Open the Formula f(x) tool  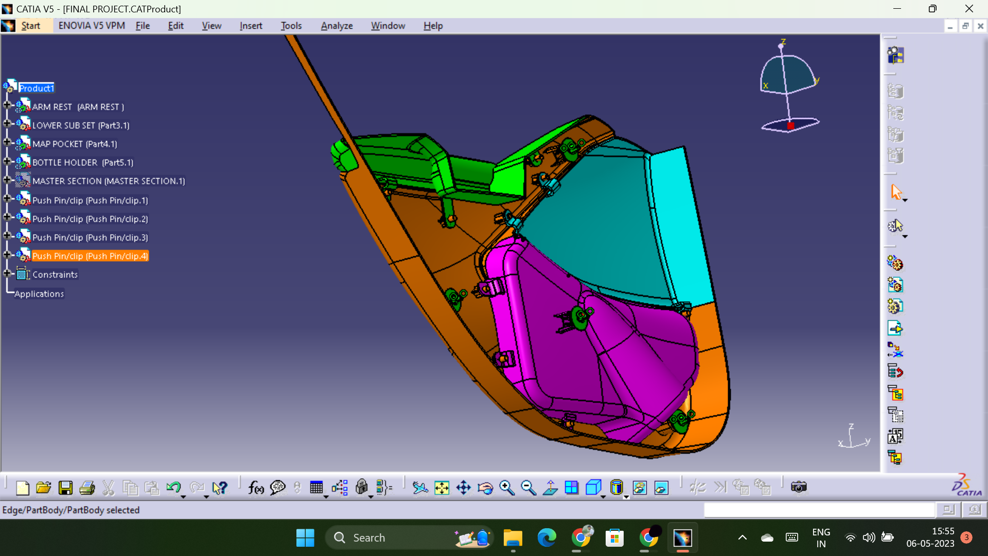(256, 488)
